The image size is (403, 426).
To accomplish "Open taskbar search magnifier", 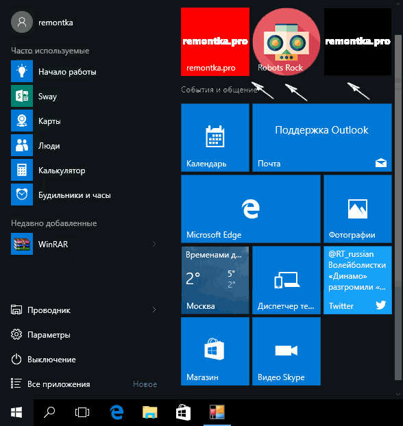I will tap(49, 412).
